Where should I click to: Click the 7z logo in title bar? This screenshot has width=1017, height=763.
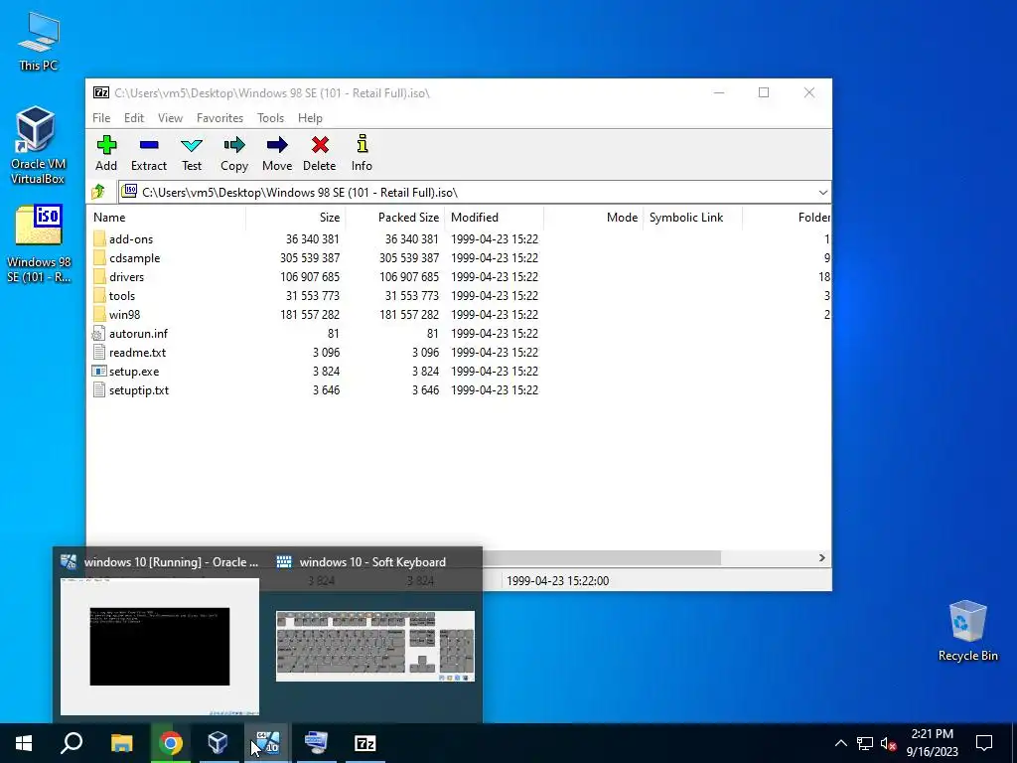101,92
